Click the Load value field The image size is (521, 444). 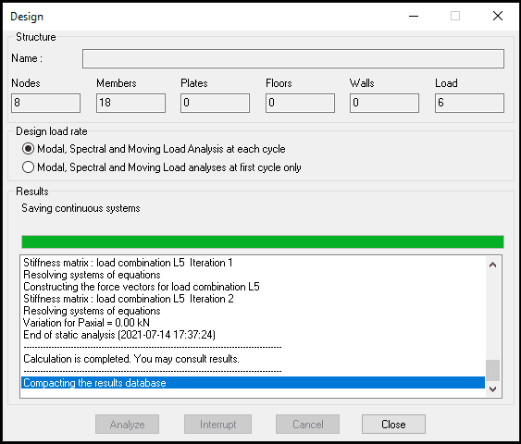(469, 103)
